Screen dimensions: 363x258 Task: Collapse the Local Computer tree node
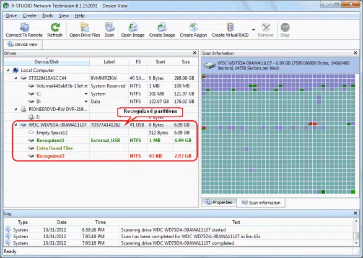[8, 70]
